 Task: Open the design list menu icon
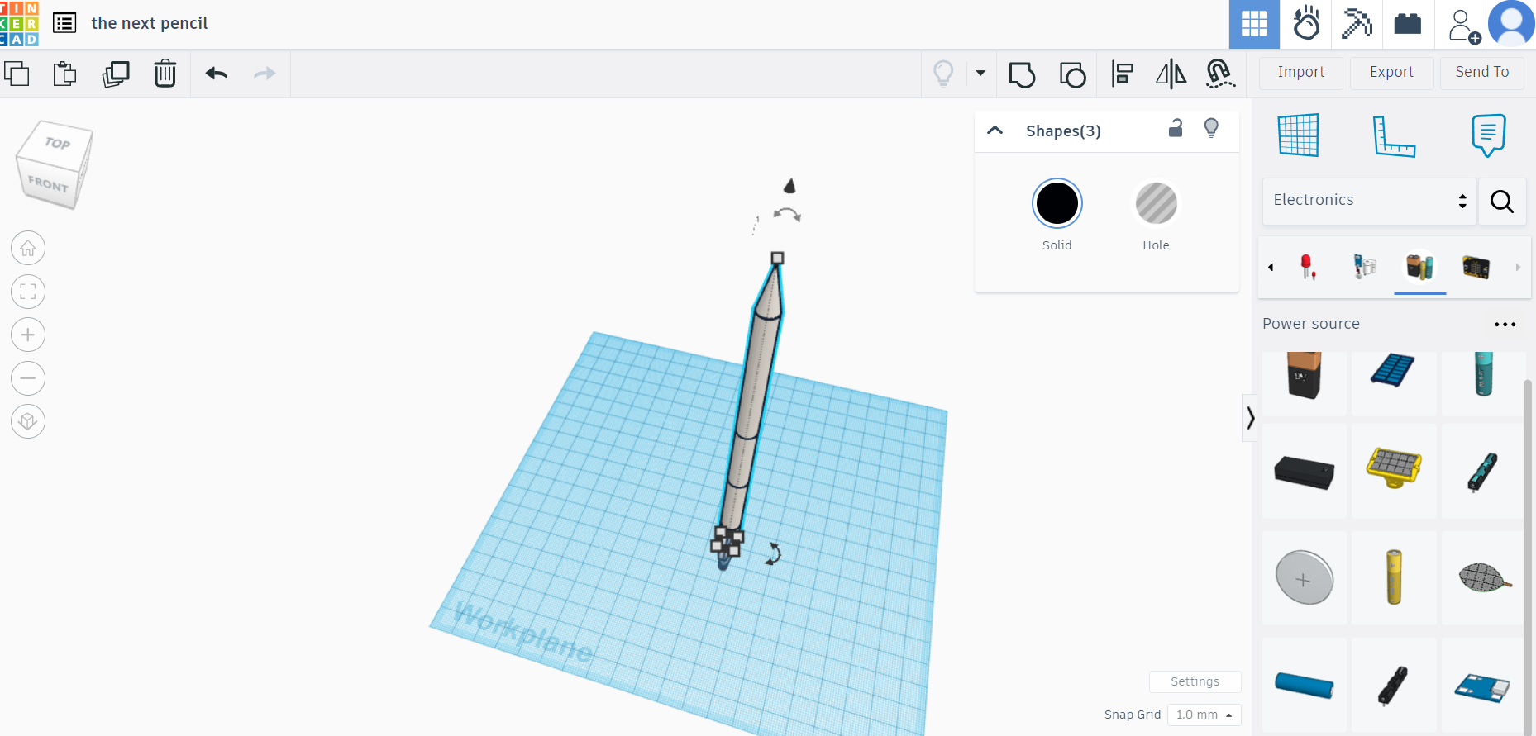click(64, 23)
